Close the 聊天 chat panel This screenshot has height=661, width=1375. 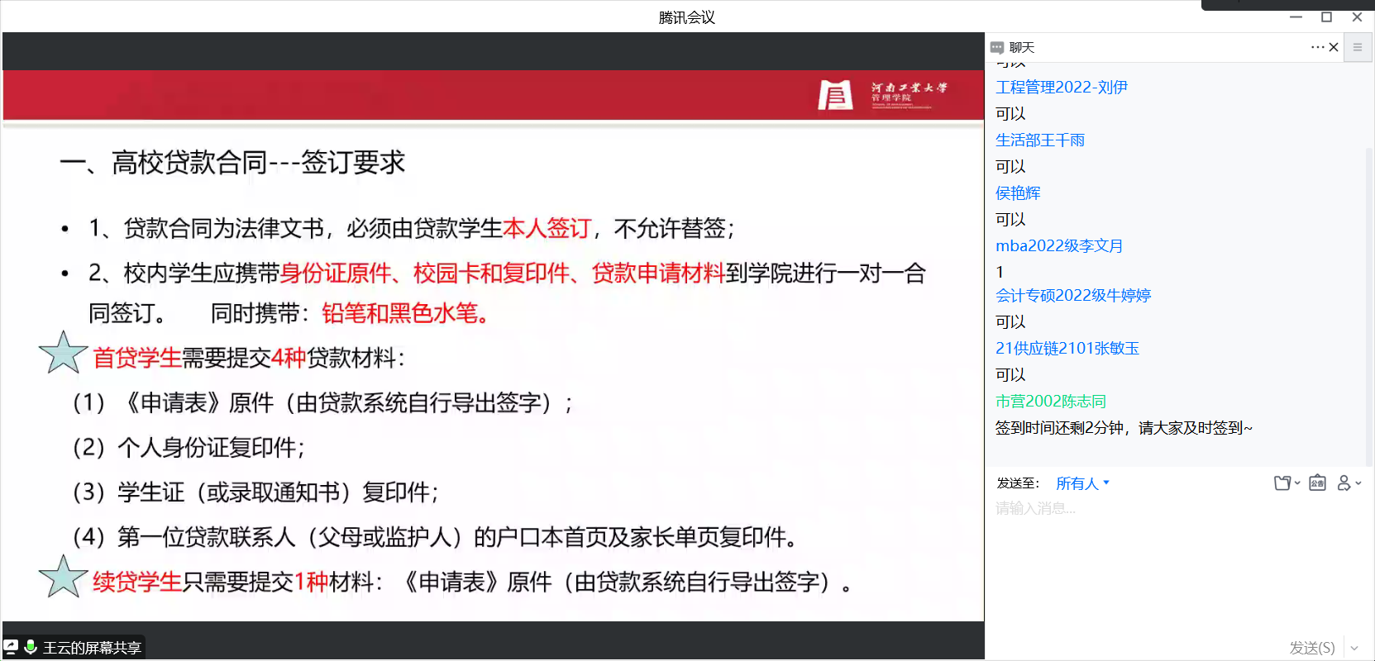[x=1334, y=47]
